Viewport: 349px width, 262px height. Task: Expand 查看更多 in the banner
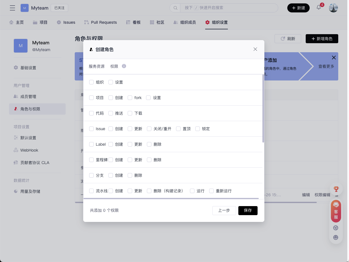326,66
